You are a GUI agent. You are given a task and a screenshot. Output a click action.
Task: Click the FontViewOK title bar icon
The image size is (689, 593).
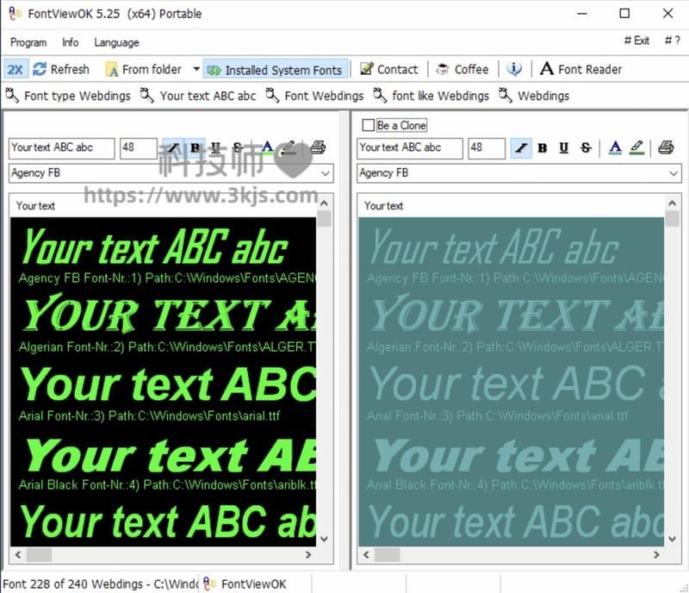pos(15,14)
